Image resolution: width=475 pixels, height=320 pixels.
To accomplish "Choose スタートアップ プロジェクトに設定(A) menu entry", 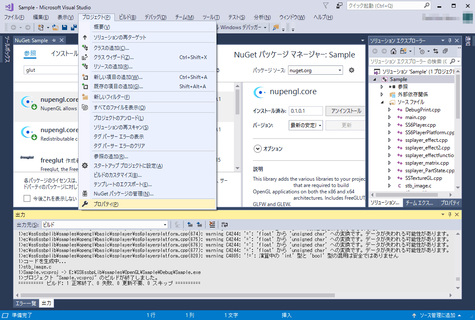I will [147, 166].
